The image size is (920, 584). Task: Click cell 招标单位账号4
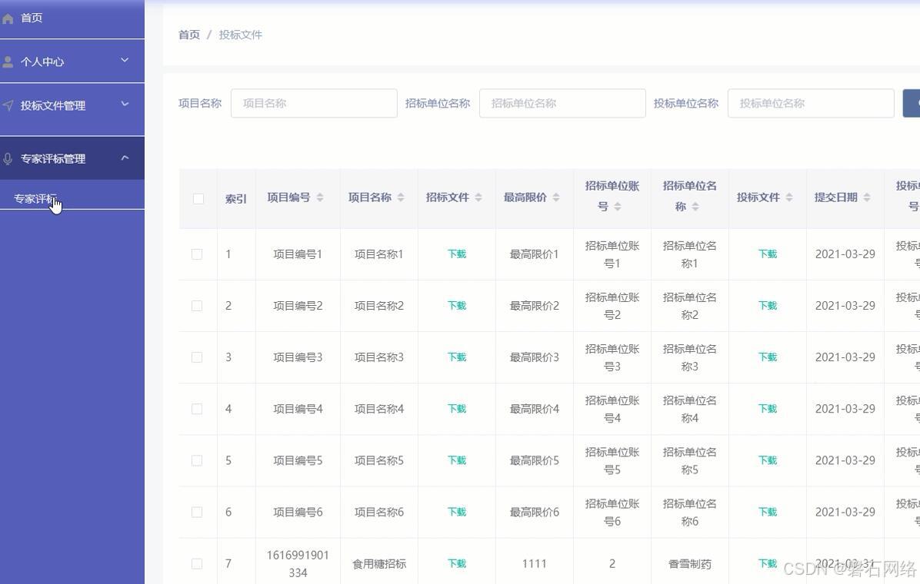point(612,410)
